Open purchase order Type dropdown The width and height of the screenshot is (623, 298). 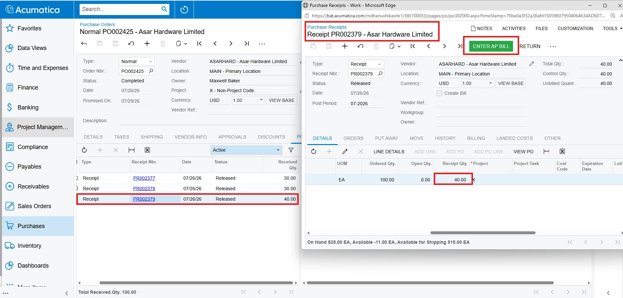(150, 61)
